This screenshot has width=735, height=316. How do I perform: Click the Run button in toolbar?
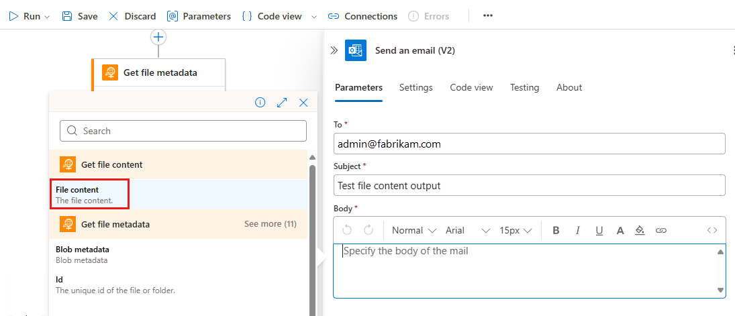point(24,16)
